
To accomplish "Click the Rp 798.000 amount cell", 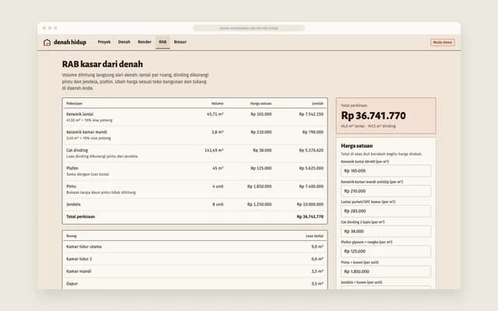I will (313, 132).
